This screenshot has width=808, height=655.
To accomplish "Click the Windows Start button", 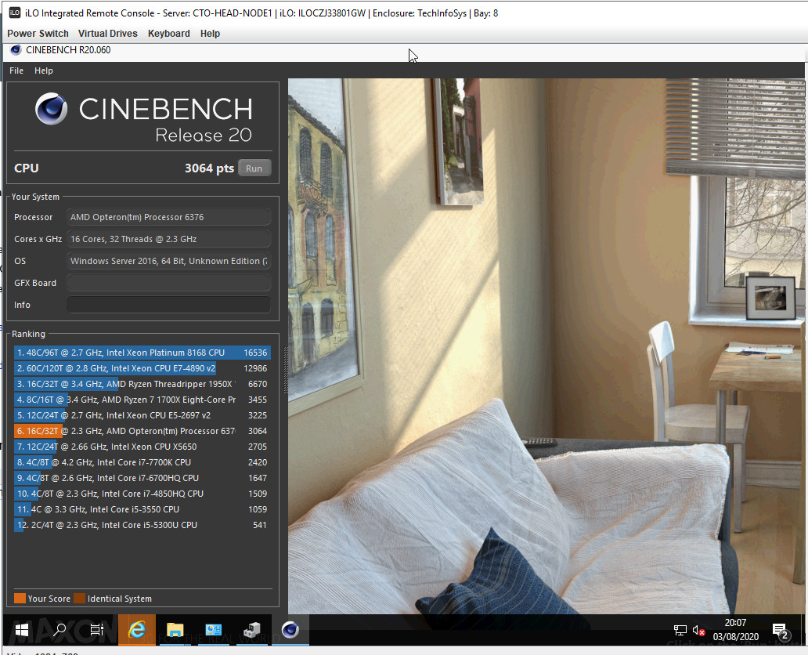I will [x=22, y=630].
